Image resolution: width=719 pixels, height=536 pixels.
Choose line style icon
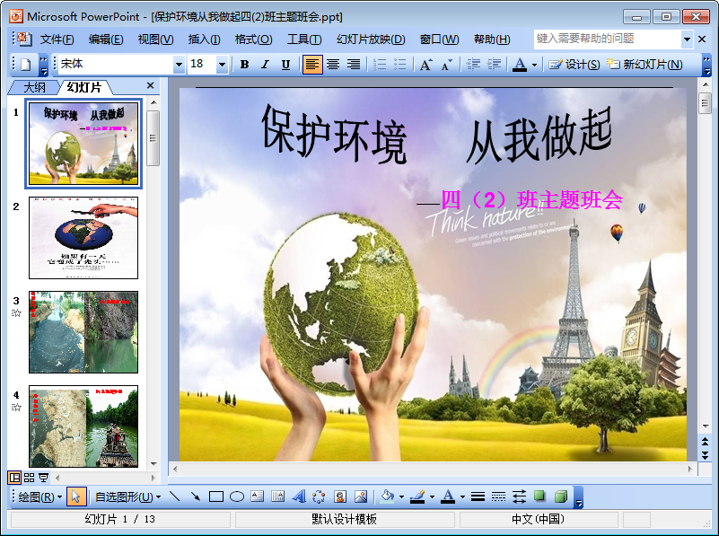pos(478,496)
